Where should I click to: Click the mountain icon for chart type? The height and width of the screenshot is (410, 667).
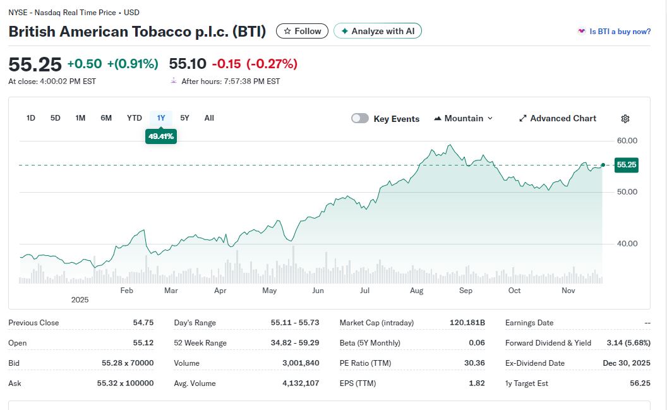438,119
